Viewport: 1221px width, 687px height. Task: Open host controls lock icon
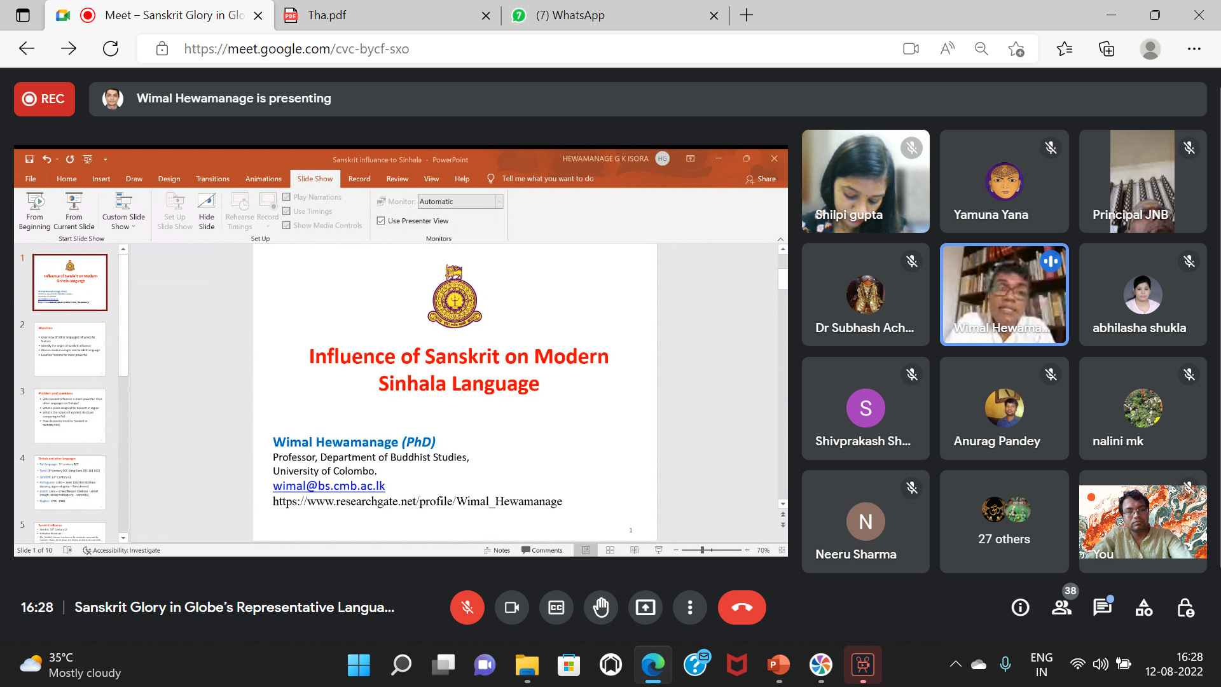click(x=1185, y=607)
